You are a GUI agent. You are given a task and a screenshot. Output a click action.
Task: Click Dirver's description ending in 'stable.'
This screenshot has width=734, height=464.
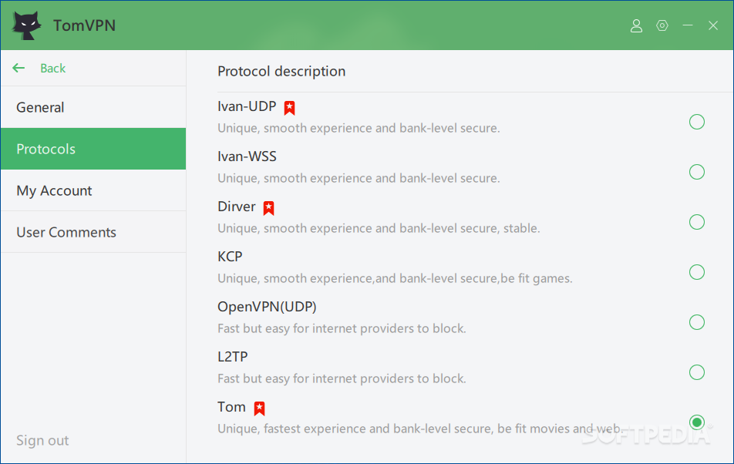coord(379,229)
